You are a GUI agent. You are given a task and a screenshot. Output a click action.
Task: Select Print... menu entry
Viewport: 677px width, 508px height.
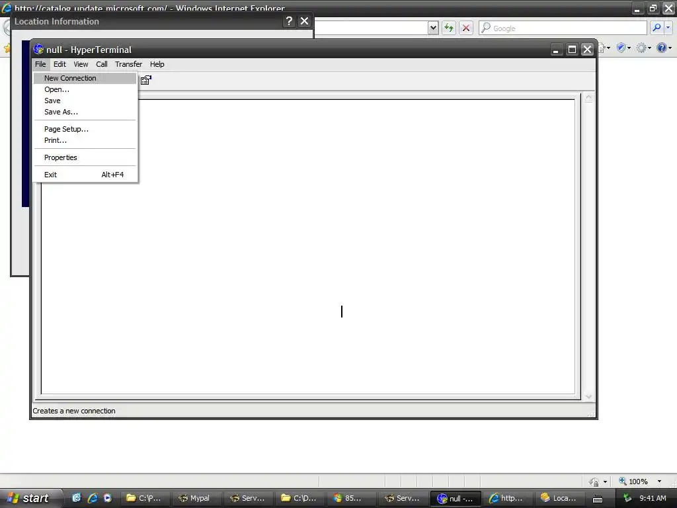(x=85, y=140)
